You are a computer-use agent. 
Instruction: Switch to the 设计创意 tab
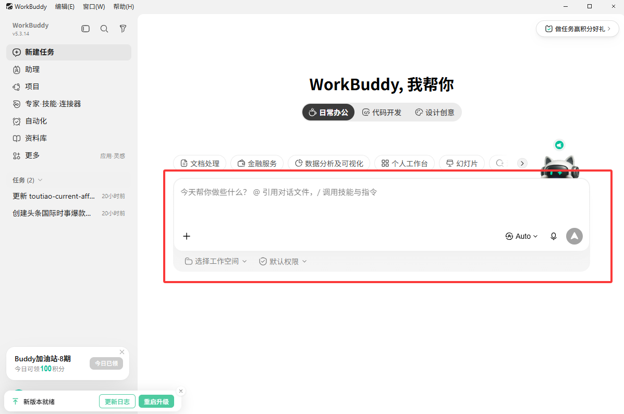(x=435, y=112)
